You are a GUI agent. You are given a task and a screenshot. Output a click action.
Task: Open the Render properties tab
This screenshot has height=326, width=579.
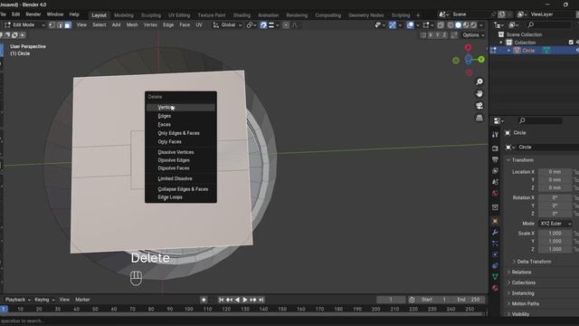click(495, 149)
